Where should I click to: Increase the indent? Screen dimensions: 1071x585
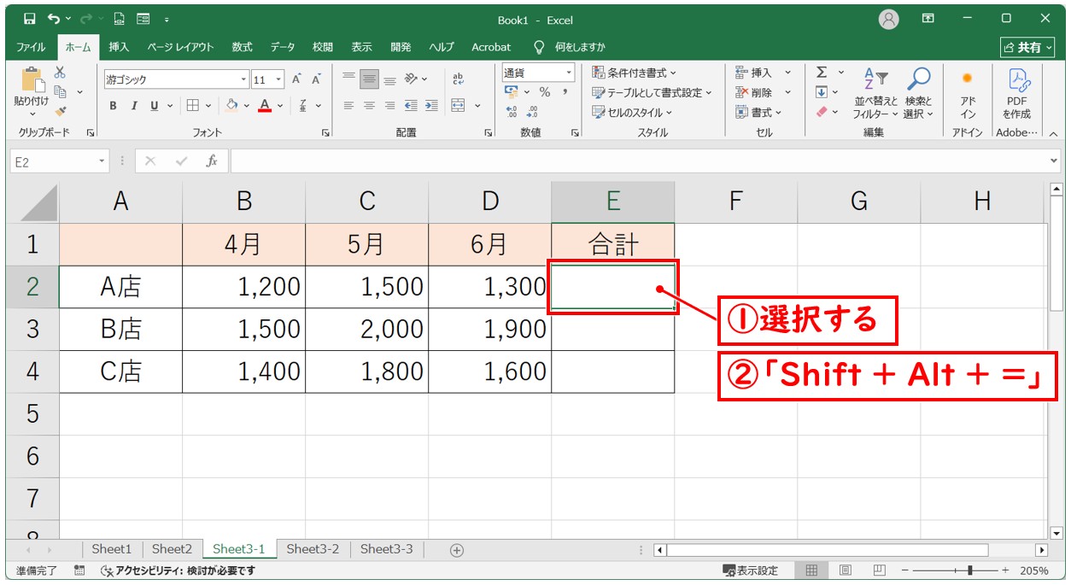tap(431, 106)
